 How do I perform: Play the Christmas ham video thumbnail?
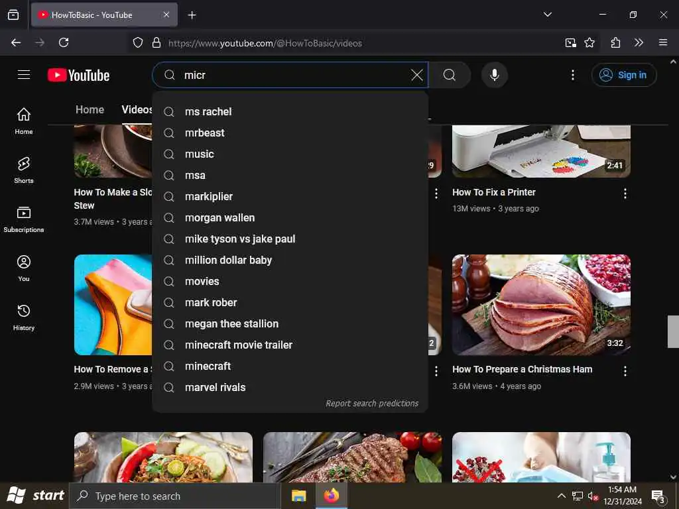(x=541, y=305)
